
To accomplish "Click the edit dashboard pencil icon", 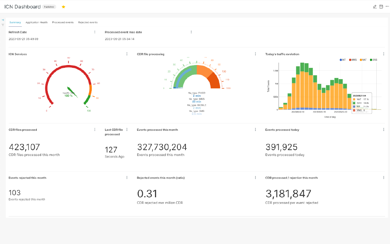I will [x=375, y=7].
